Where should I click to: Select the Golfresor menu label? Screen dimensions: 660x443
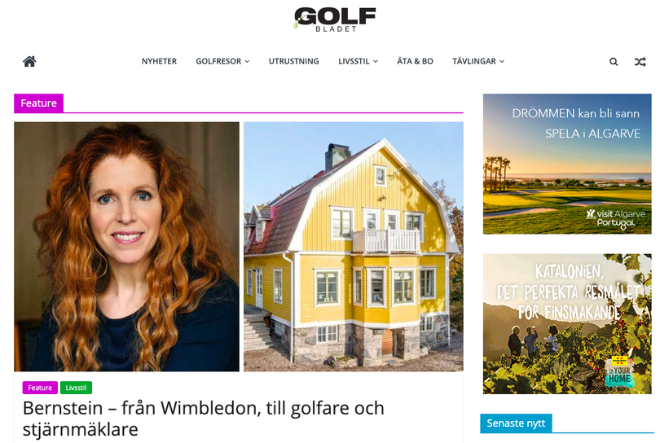pyautogui.click(x=218, y=61)
